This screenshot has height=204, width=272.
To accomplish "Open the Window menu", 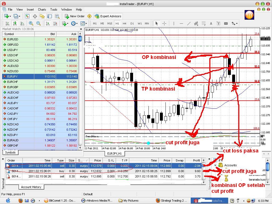I will pyautogui.click(x=66, y=10).
